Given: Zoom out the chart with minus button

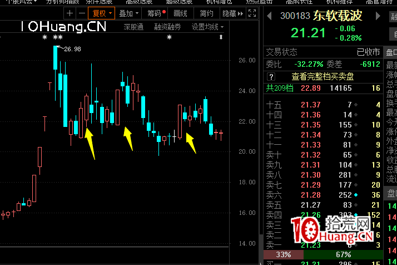Looking at the screenshot, I should [82, 13].
